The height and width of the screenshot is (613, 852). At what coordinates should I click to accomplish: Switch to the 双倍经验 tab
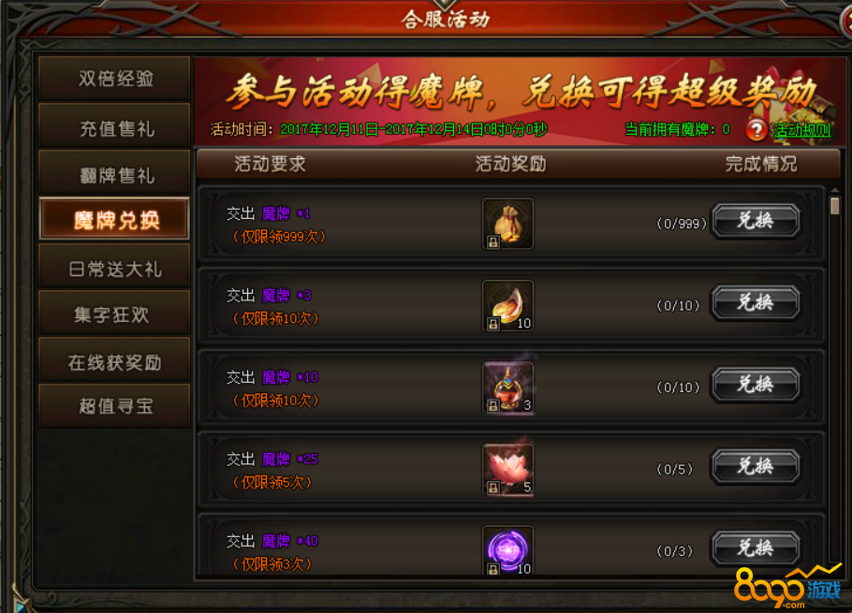[x=114, y=79]
